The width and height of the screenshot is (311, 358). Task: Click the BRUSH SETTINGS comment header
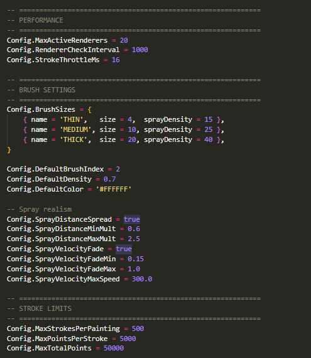click(x=41, y=90)
